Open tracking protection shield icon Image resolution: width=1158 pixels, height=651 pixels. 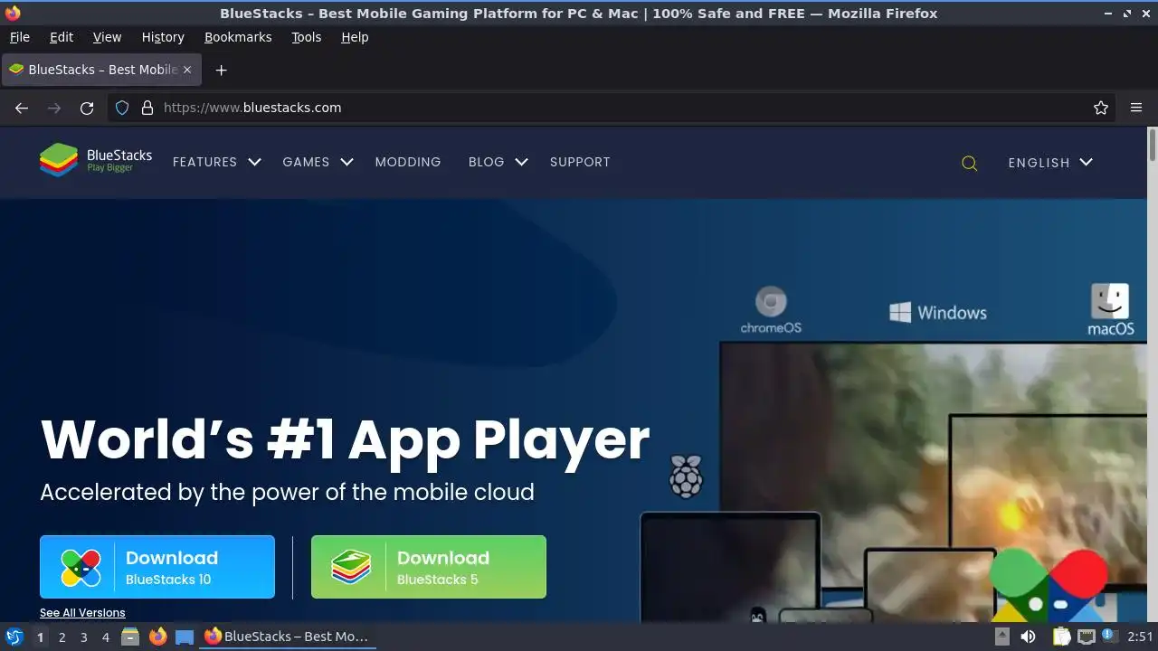coord(122,108)
